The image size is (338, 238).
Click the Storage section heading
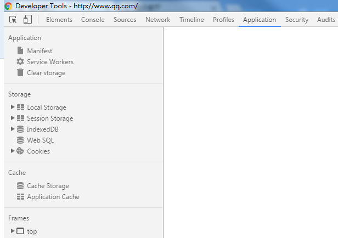[x=19, y=94]
